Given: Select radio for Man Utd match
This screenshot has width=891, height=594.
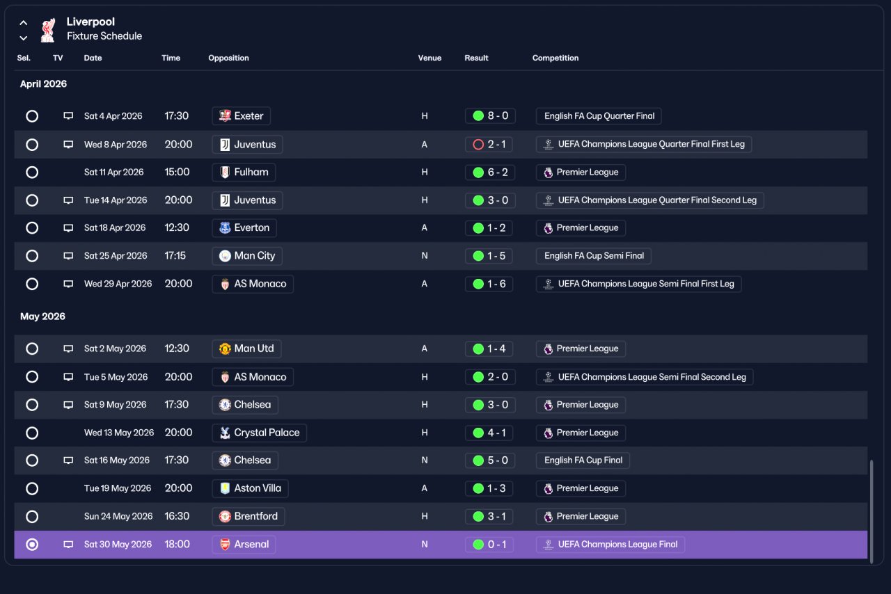Looking at the screenshot, I should point(32,348).
